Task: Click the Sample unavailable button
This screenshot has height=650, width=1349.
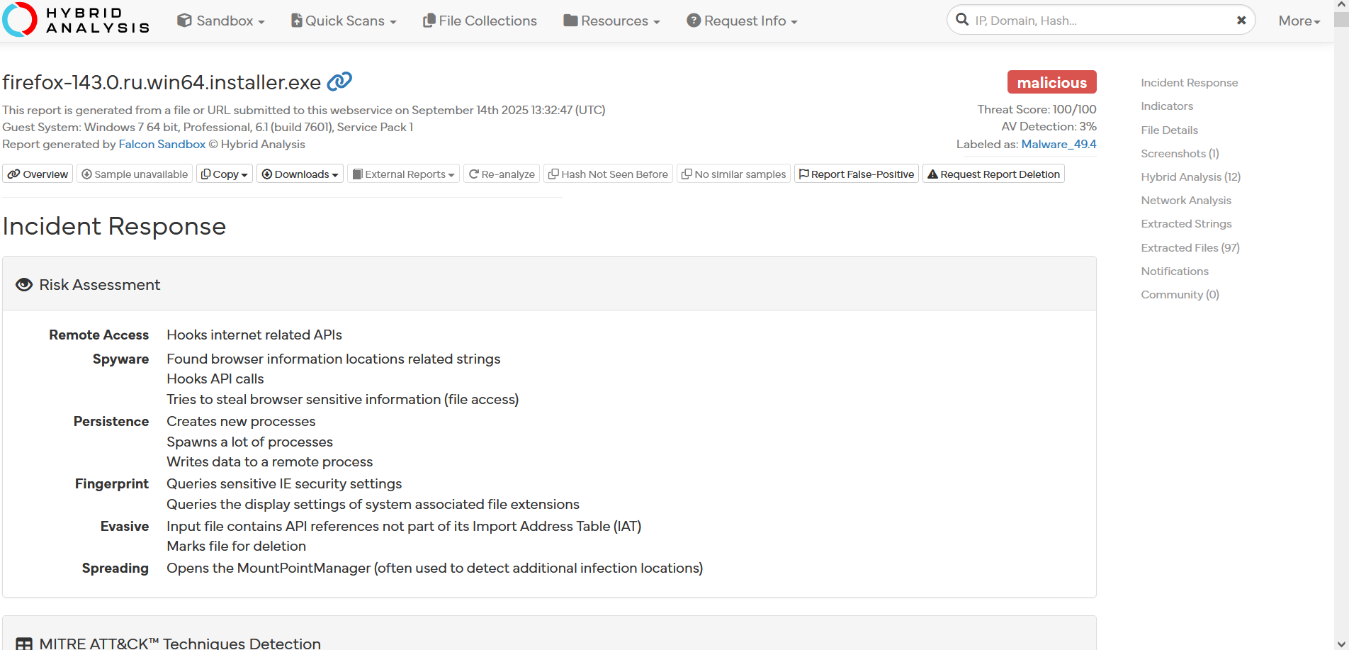Action: [135, 174]
